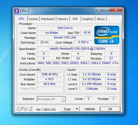This screenshot has width=138, height=125.
Task: Click the L1 Data 8-way associativity value
Action: coord(112,74)
